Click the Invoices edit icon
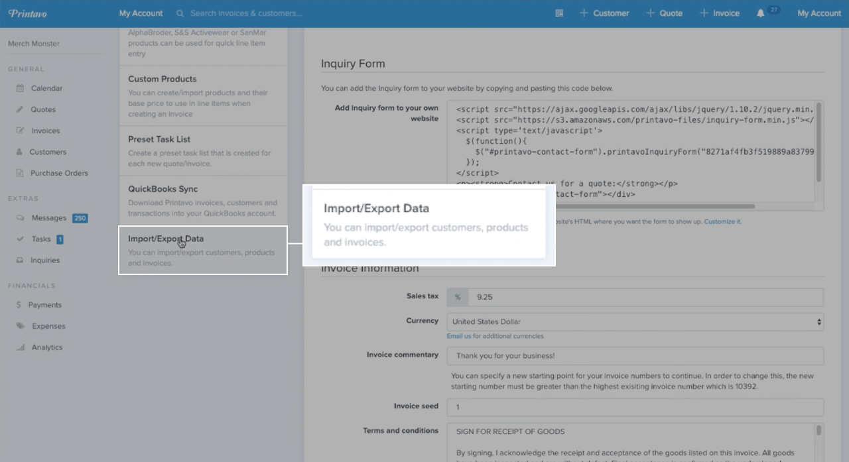Screen dimensions: 849x462 20,131
